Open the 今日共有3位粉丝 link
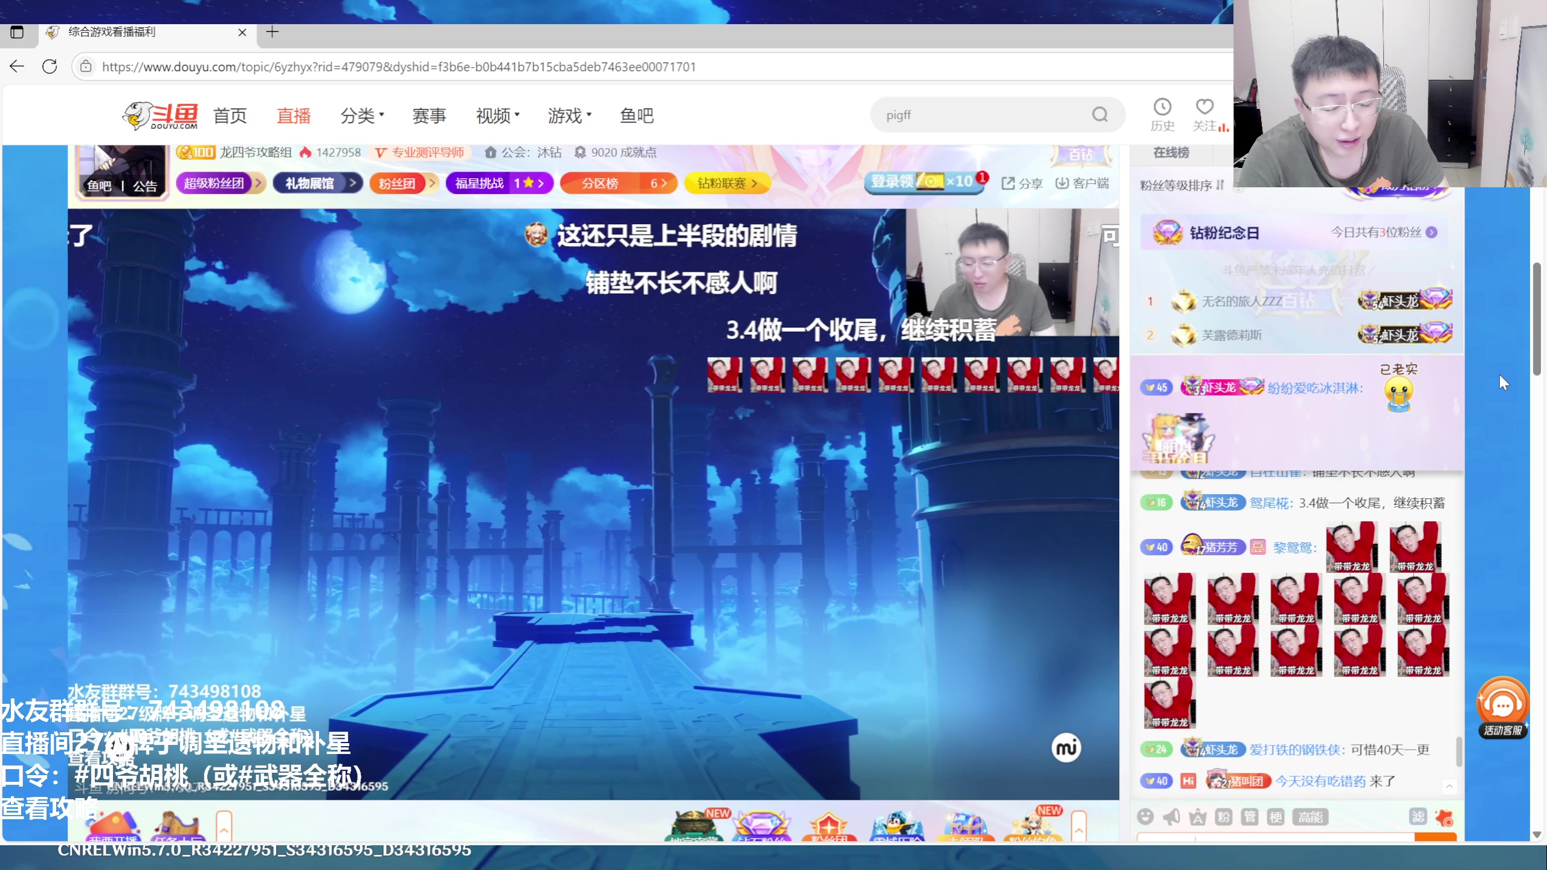The image size is (1547, 870). coord(1384,232)
